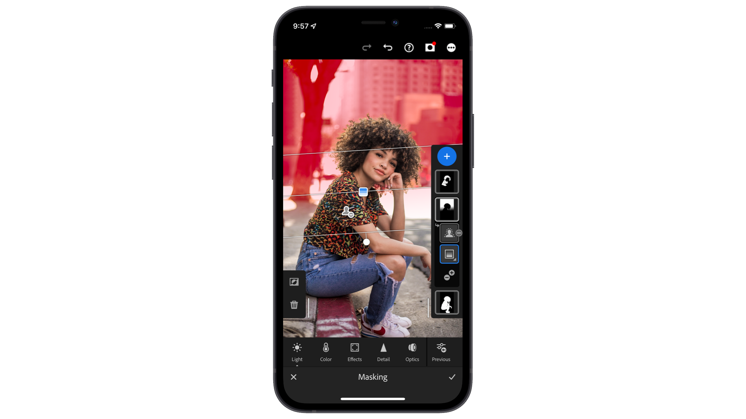The image size is (746, 419).
Task: Expand the Previous settings panel
Action: [x=440, y=351]
